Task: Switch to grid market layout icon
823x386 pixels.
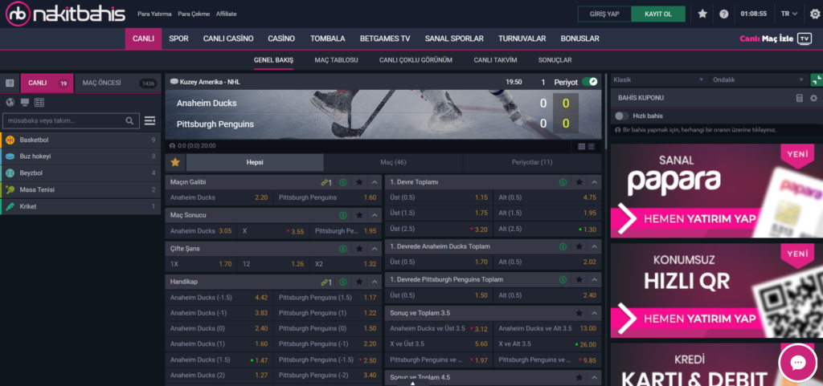Action: pos(582,146)
